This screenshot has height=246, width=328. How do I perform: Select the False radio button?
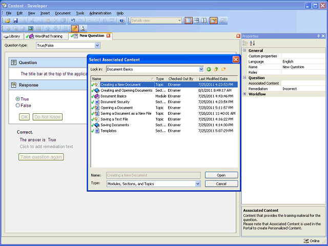pyautogui.click(x=18, y=106)
